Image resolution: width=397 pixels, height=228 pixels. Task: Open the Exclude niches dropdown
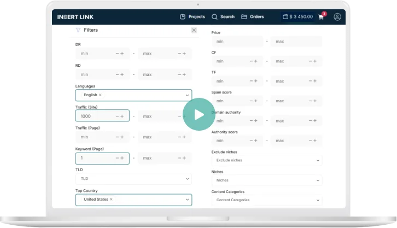click(x=318, y=161)
